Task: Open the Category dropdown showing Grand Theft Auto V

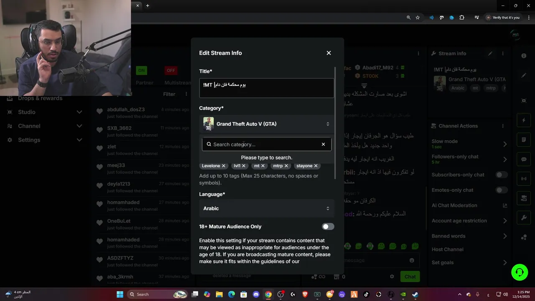Action: point(267,124)
